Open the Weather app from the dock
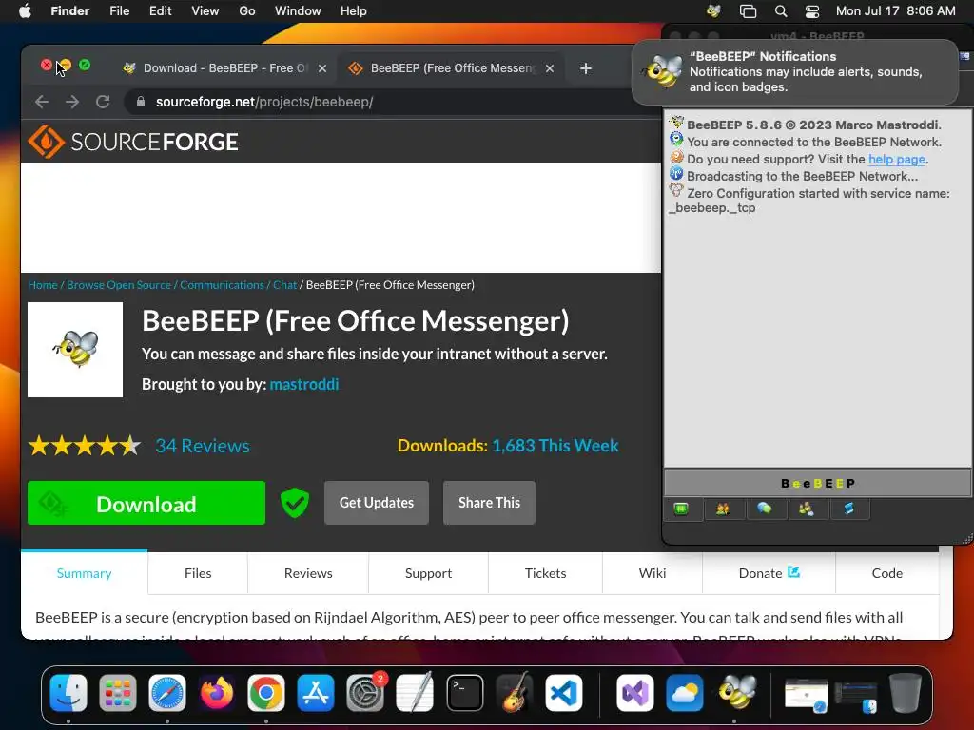This screenshot has height=730, width=974. (x=685, y=693)
